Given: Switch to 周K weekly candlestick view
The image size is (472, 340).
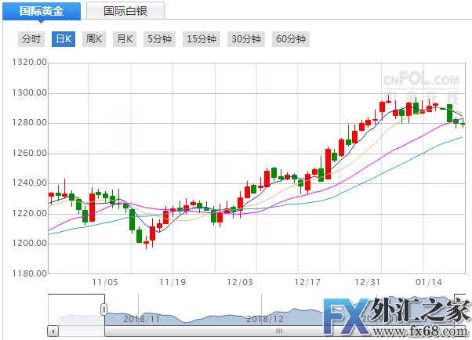Looking at the screenshot, I should pos(94,39).
